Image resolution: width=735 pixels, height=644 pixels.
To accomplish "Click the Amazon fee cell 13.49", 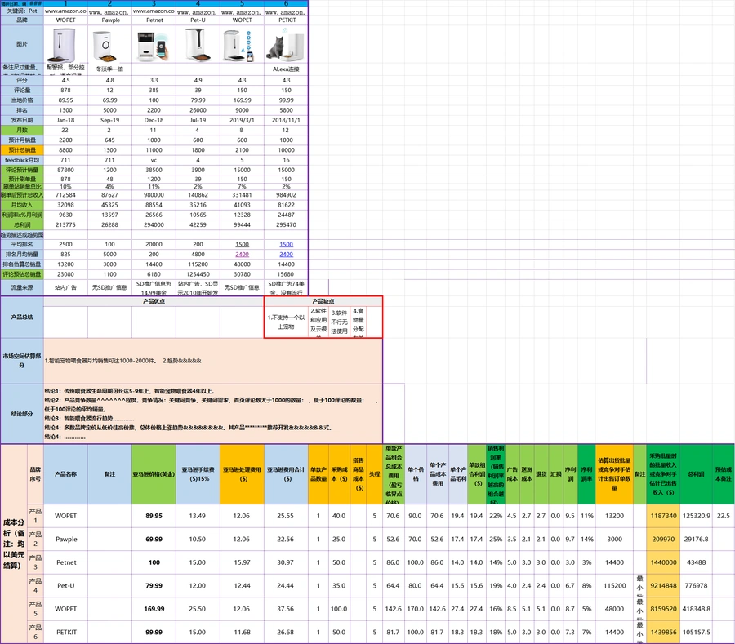I will point(198,516).
